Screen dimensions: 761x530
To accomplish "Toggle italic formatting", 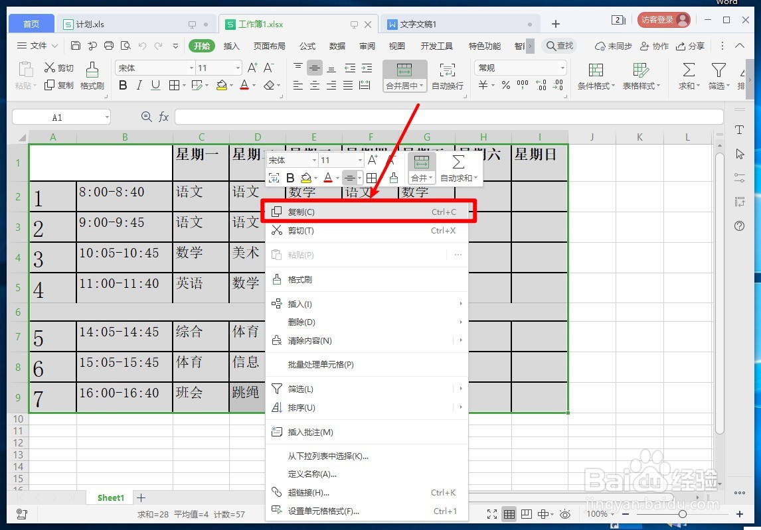I will 138,85.
